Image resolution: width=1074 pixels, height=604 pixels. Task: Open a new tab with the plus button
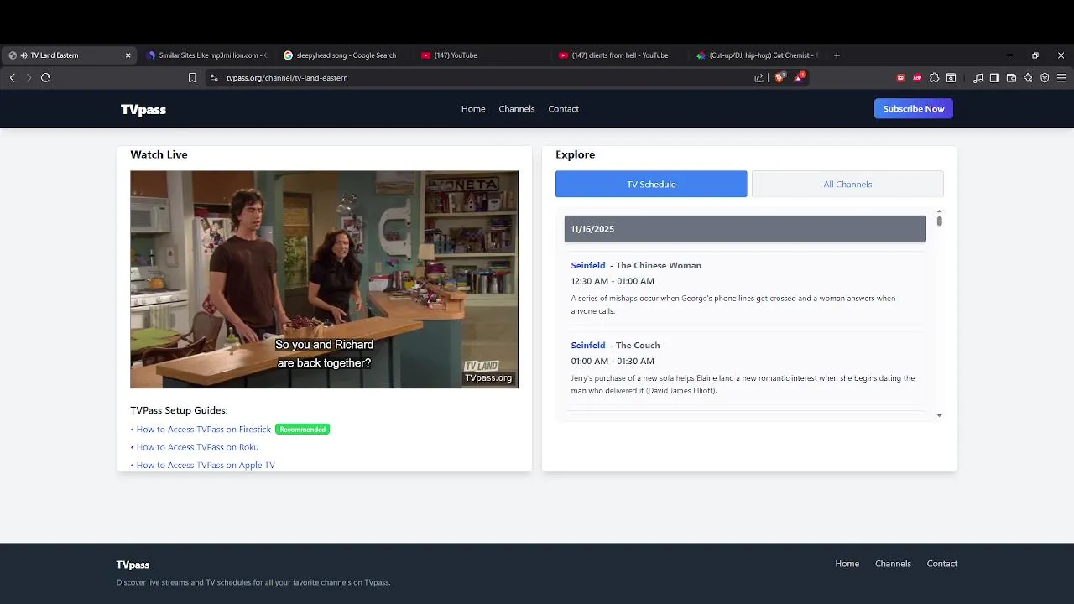point(837,55)
